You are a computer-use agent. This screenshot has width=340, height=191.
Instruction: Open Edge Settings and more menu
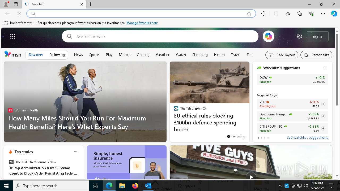pyautogui.click(x=323, y=14)
